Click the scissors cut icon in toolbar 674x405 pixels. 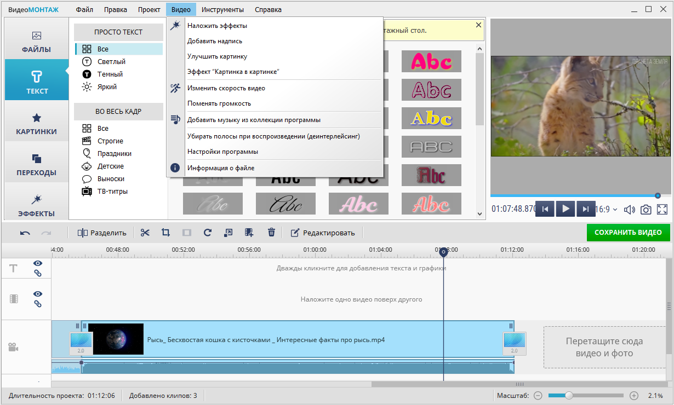pos(145,233)
